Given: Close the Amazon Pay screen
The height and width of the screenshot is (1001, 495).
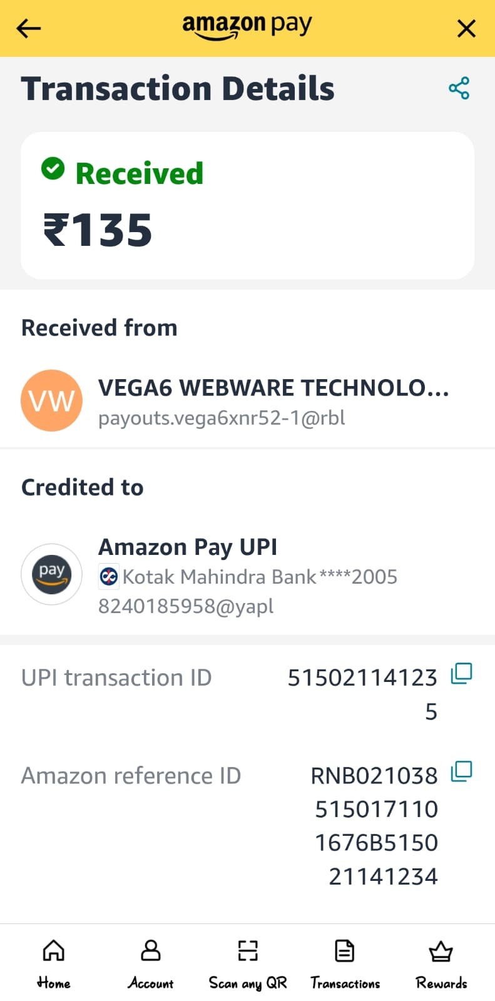Looking at the screenshot, I should 466,28.
